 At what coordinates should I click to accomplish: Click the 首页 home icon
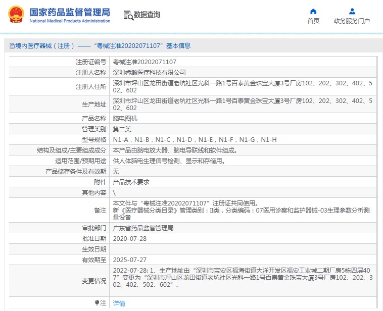click(x=313, y=11)
